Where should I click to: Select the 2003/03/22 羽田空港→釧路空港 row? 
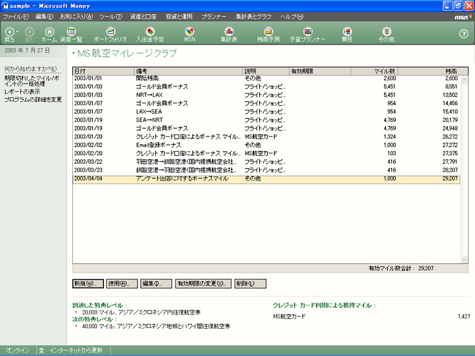(267, 162)
